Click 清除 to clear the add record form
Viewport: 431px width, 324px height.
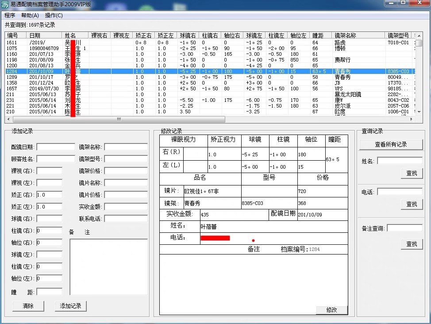point(27,306)
